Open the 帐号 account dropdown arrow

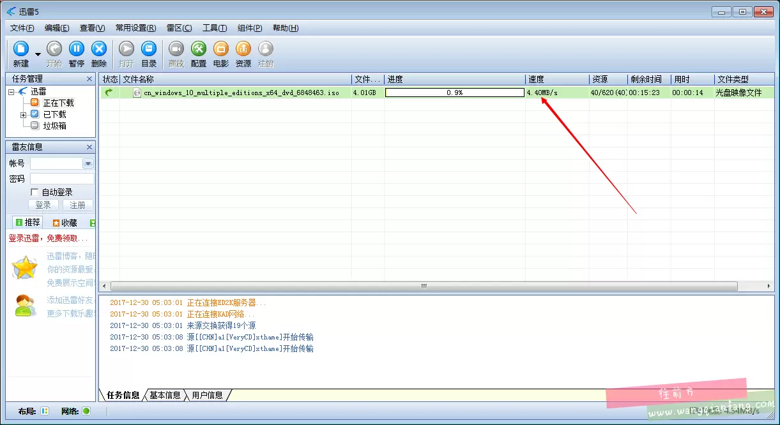(x=88, y=163)
